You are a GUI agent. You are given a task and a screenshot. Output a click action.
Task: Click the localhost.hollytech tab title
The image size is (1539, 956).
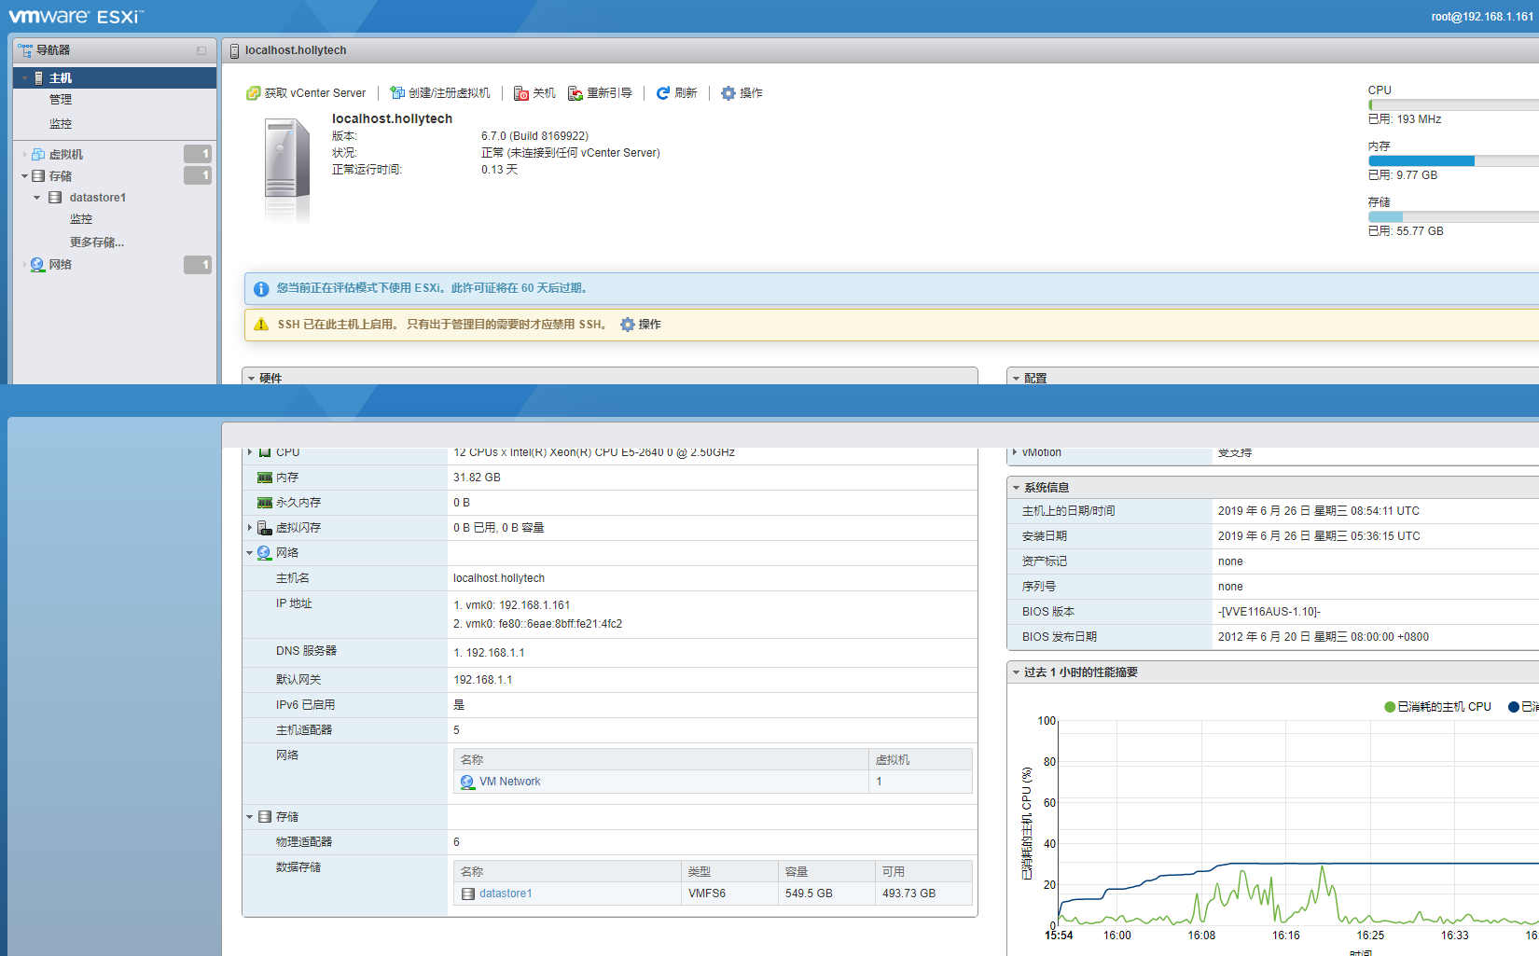(296, 50)
